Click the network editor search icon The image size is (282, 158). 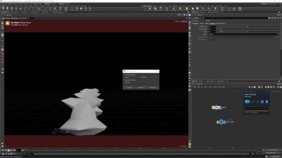[x=278, y=87]
